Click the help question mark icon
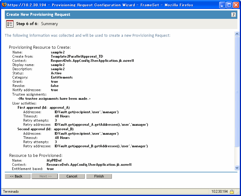241x196 pixels. [233, 15]
